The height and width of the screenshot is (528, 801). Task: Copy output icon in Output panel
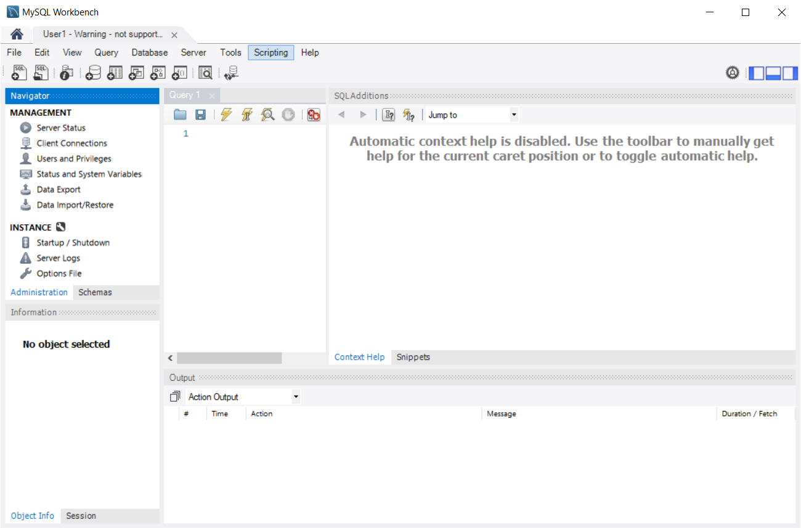176,397
